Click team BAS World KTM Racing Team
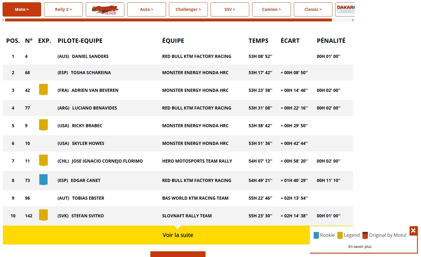The image size is (421, 257). click(195, 198)
